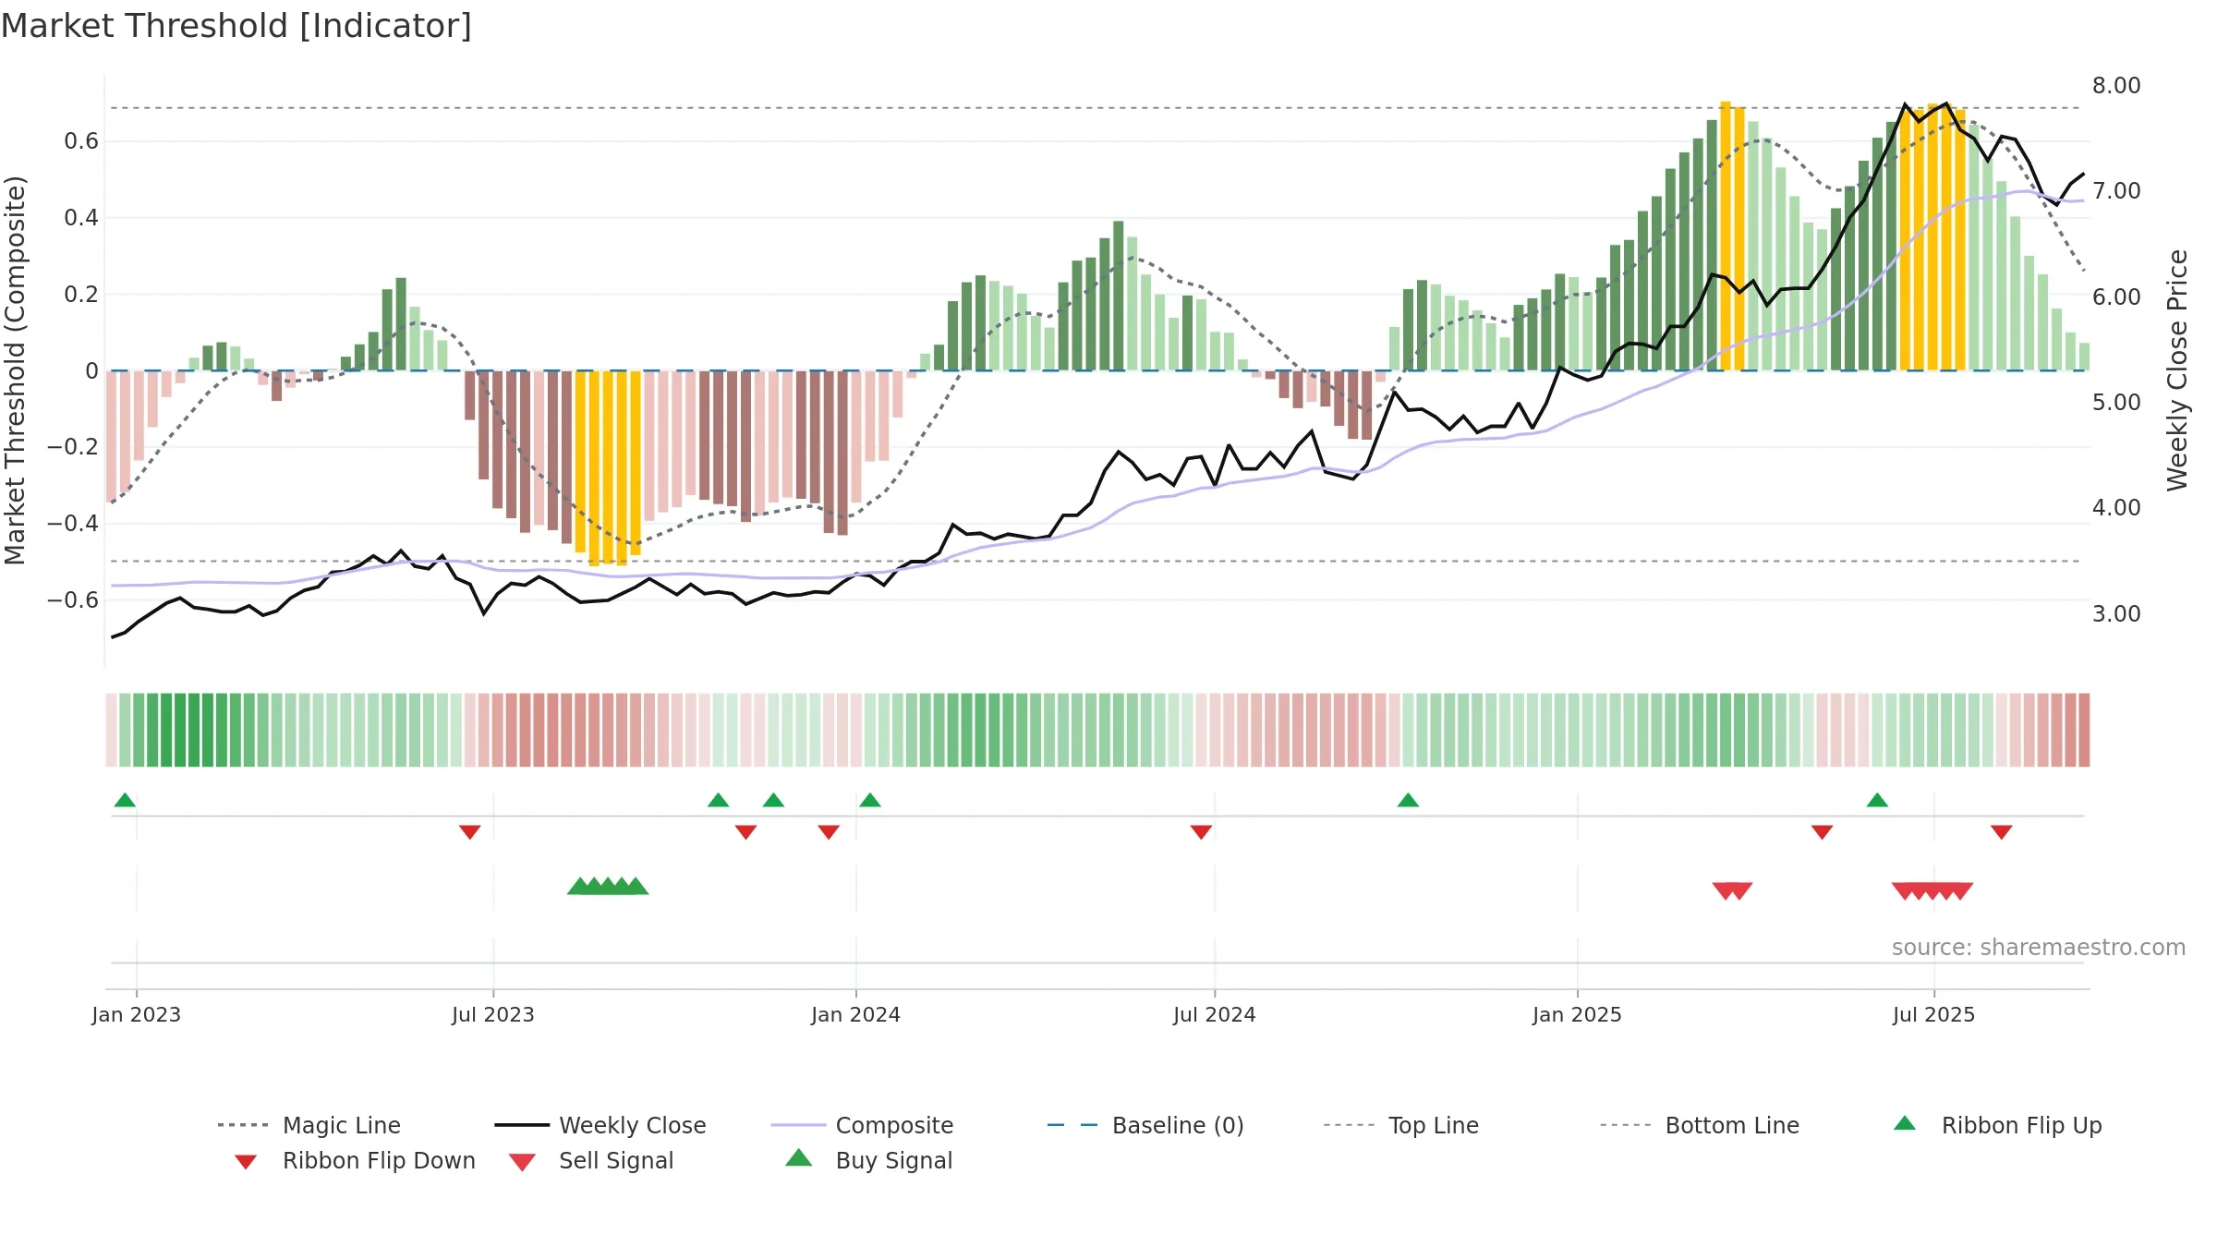
Task: Click the ribbon flip down triangle in November 2023
Action: click(745, 832)
